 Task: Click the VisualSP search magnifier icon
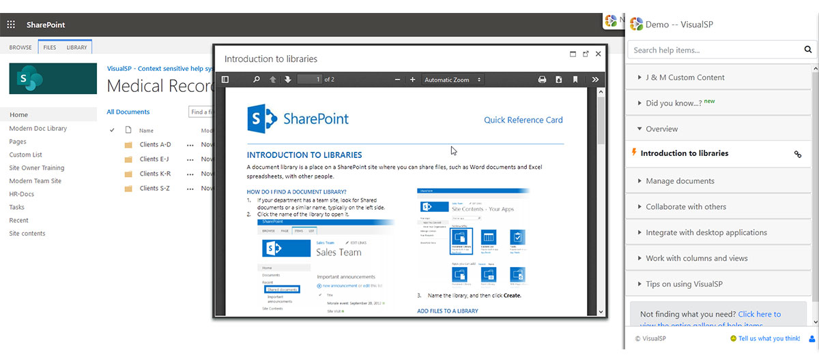808,50
